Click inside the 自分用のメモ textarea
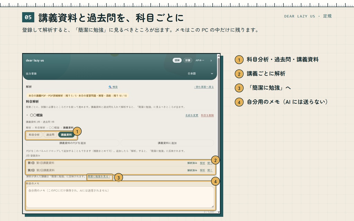Screen dimensions: 354x221 point(120,197)
